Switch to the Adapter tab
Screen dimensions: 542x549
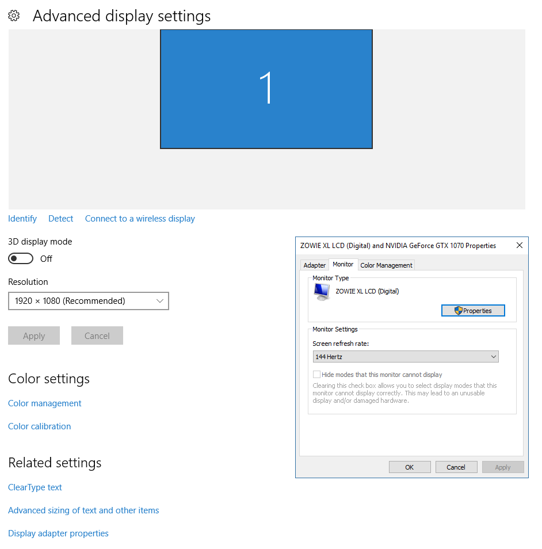pyautogui.click(x=314, y=265)
